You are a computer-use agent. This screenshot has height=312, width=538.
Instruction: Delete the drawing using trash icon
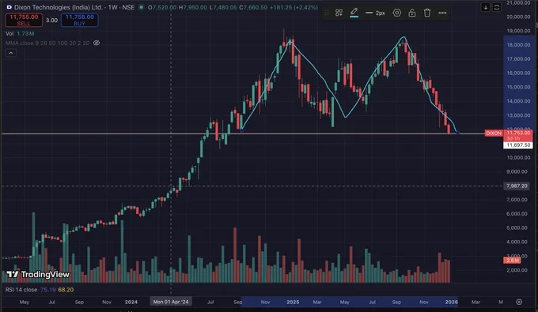pyautogui.click(x=427, y=13)
